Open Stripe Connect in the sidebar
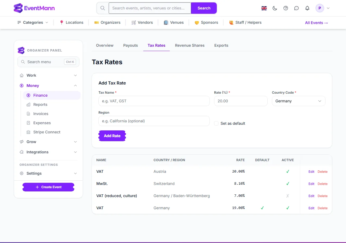Image resolution: width=346 pixels, height=243 pixels. click(x=52, y=132)
